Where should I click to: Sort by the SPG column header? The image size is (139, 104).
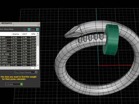(x=33, y=34)
